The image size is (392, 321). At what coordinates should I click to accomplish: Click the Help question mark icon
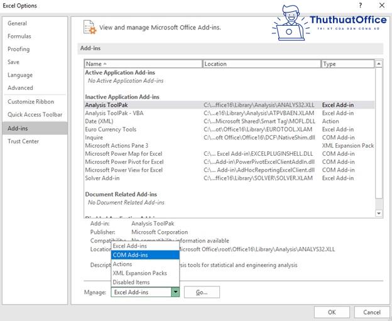click(360, 6)
